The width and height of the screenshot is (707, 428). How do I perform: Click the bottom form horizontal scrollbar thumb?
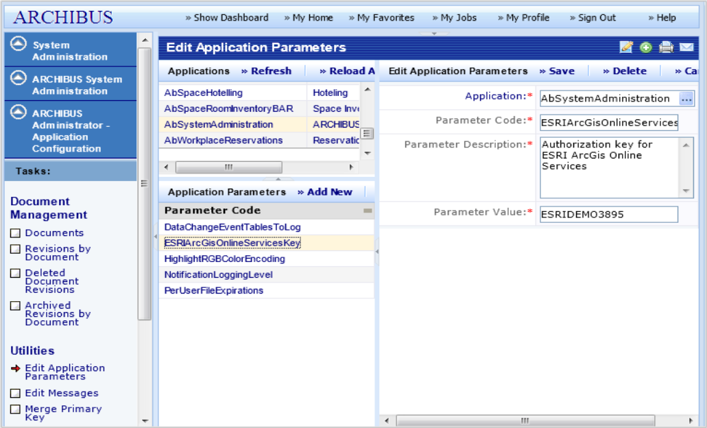click(525, 420)
